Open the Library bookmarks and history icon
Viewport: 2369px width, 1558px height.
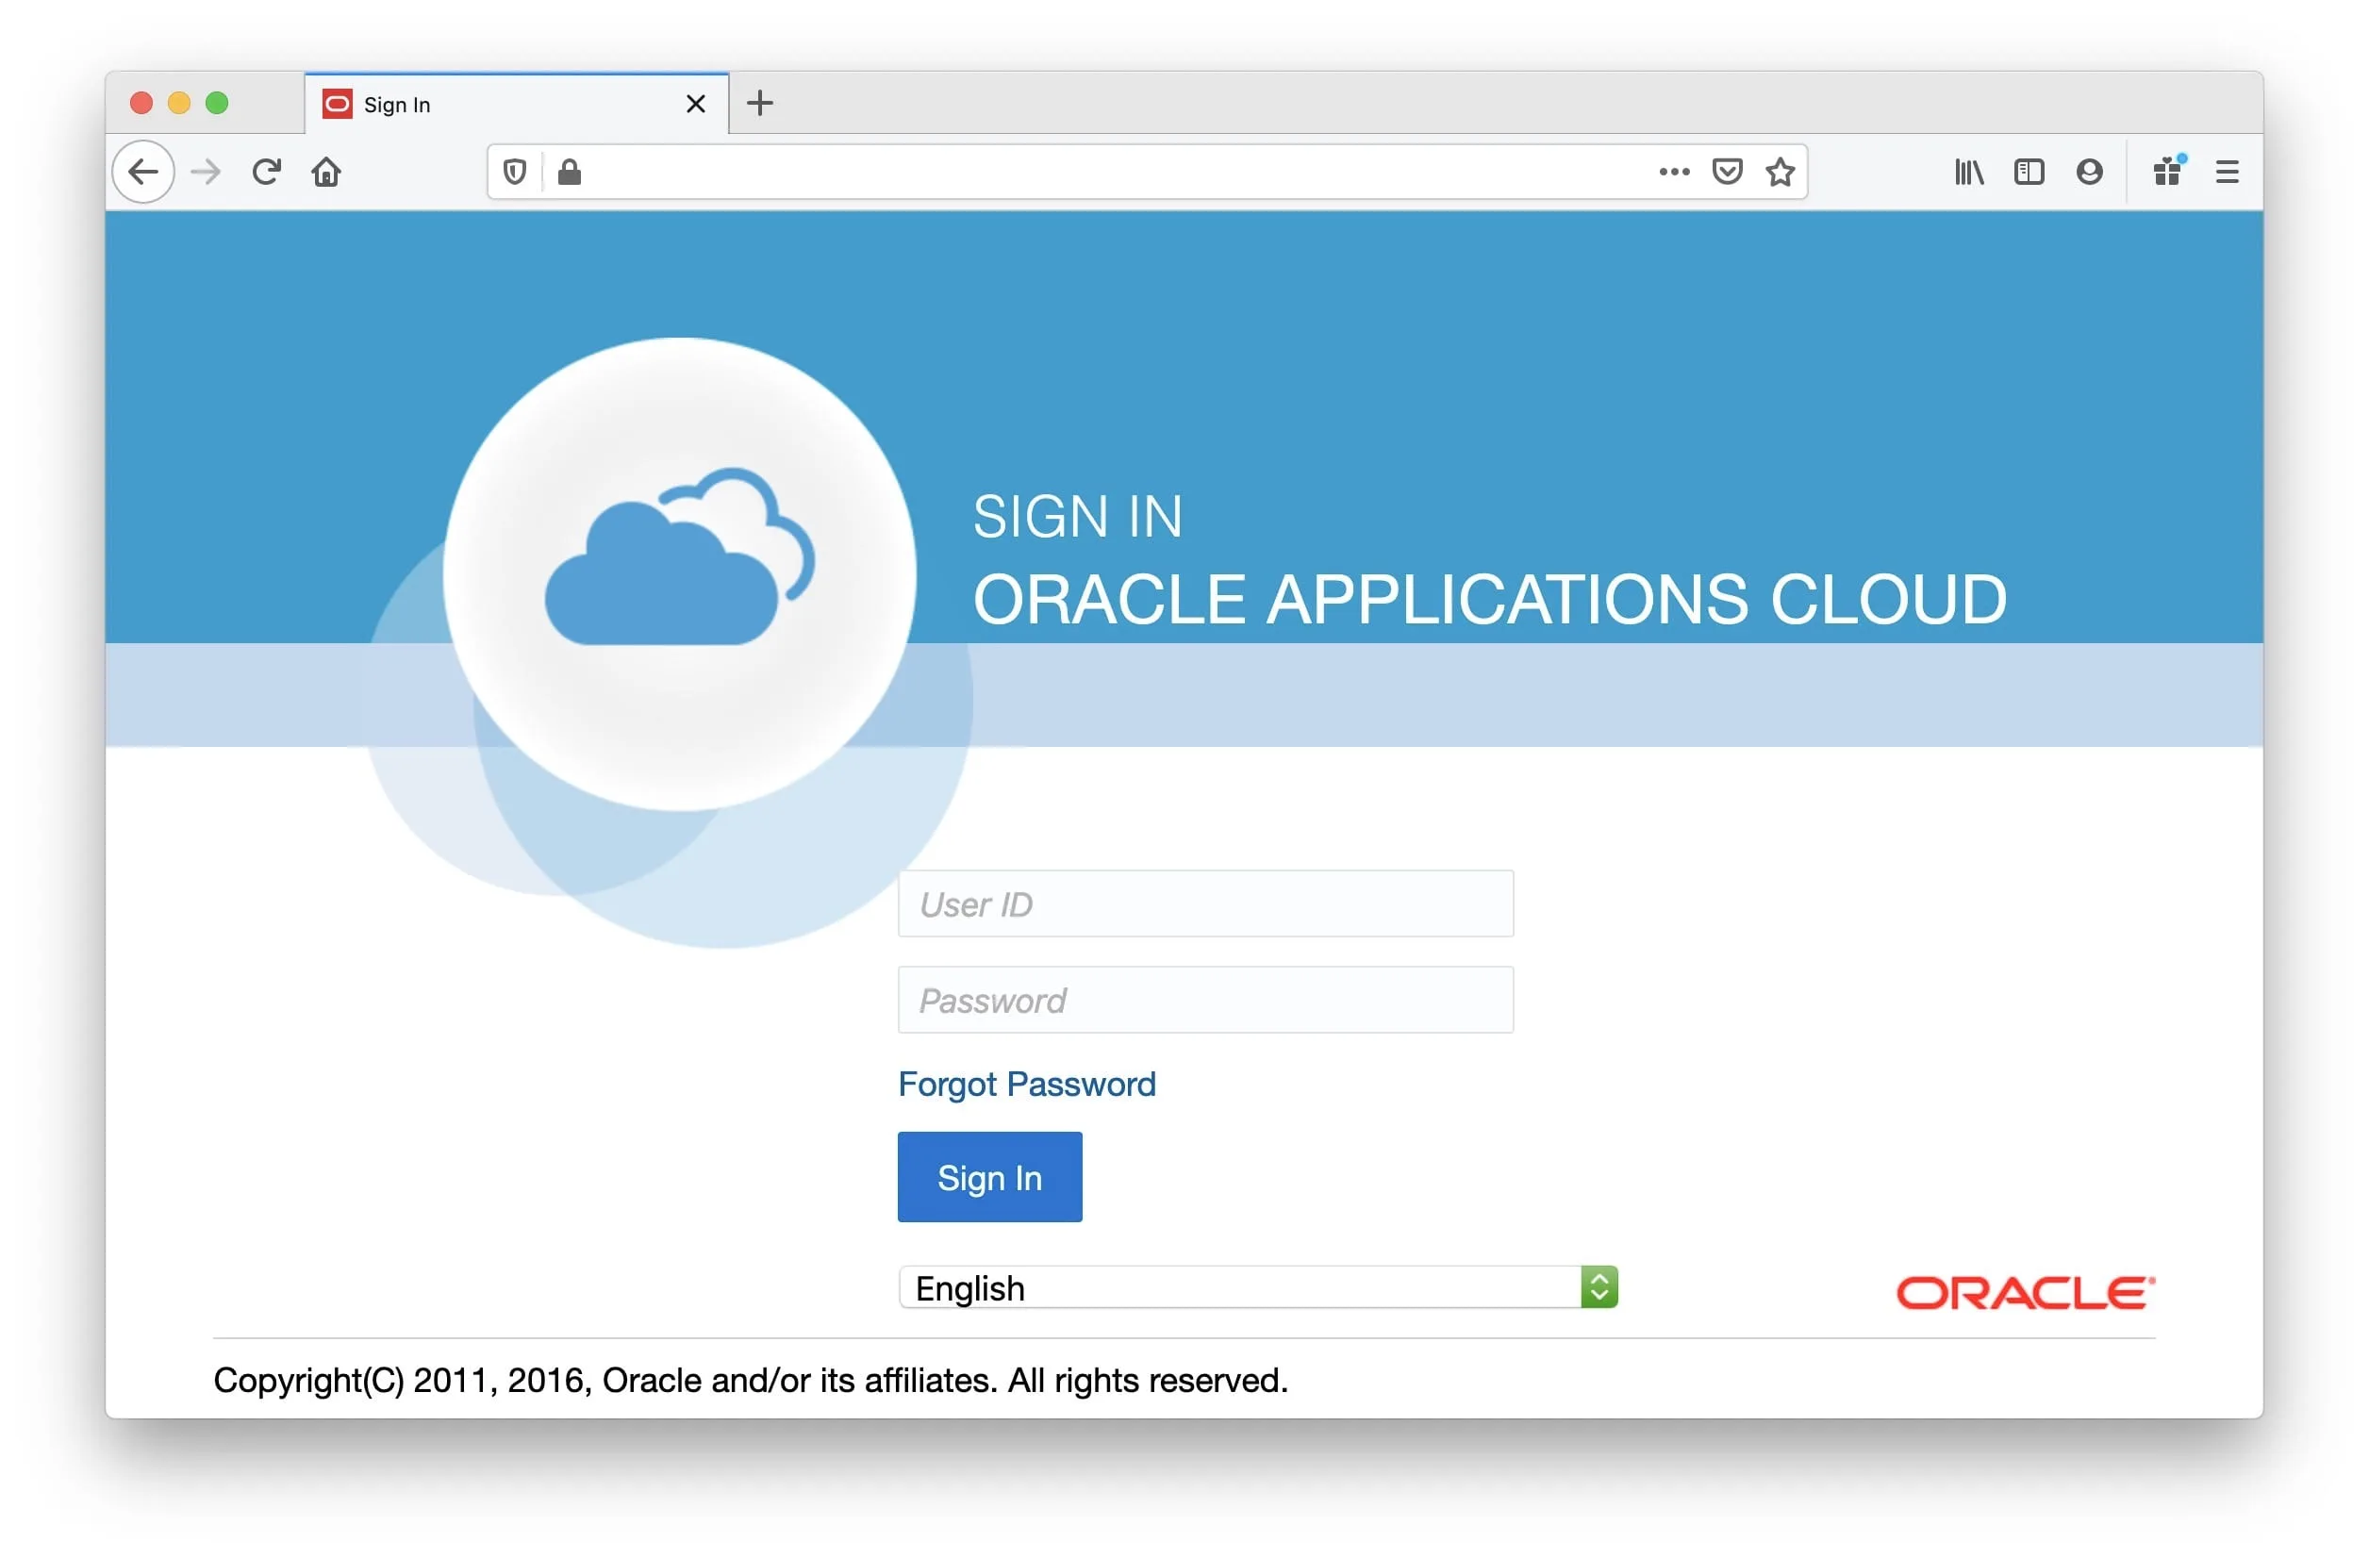pos(1969,173)
